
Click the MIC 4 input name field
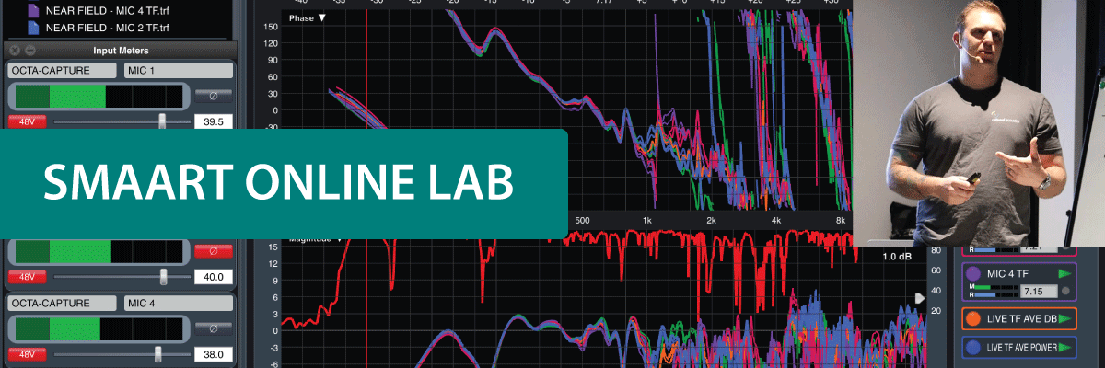pos(178,302)
